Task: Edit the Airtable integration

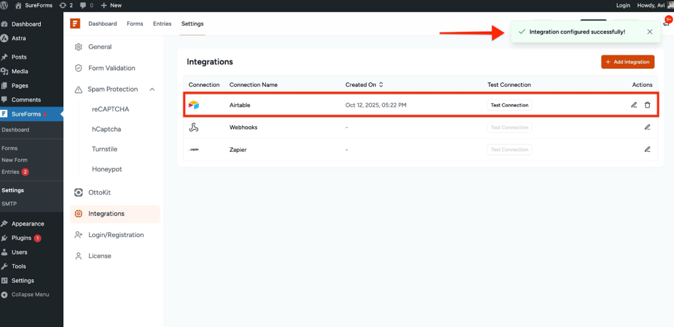Action: [634, 105]
